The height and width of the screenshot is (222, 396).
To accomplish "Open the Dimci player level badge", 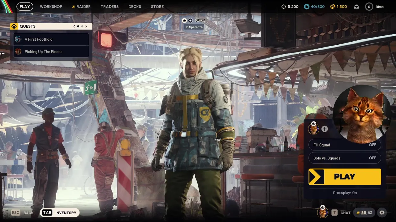I will coord(369,6).
